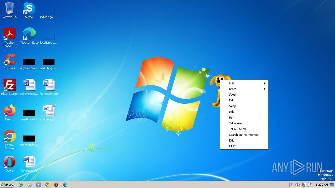The height and width of the screenshot is (188, 335).
Task: Click the 11:00 AM taskbar clock
Action: [x=322, y=185]
